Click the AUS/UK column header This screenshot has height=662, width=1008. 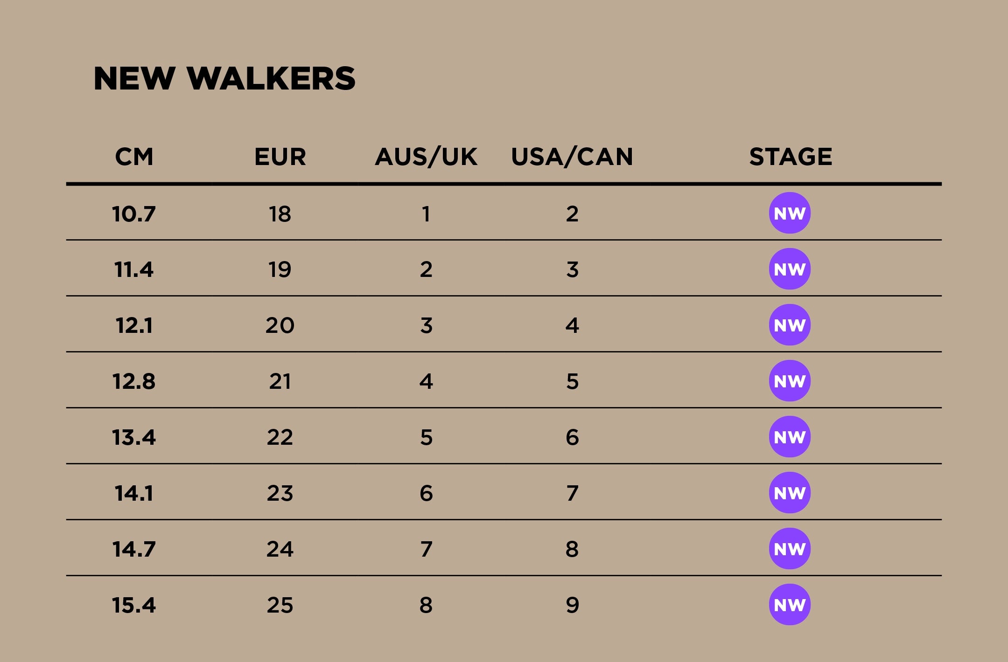[x=426, y=157]
